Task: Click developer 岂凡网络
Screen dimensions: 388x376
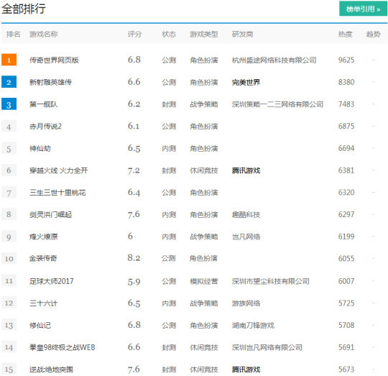Action: tap(246, 237)
